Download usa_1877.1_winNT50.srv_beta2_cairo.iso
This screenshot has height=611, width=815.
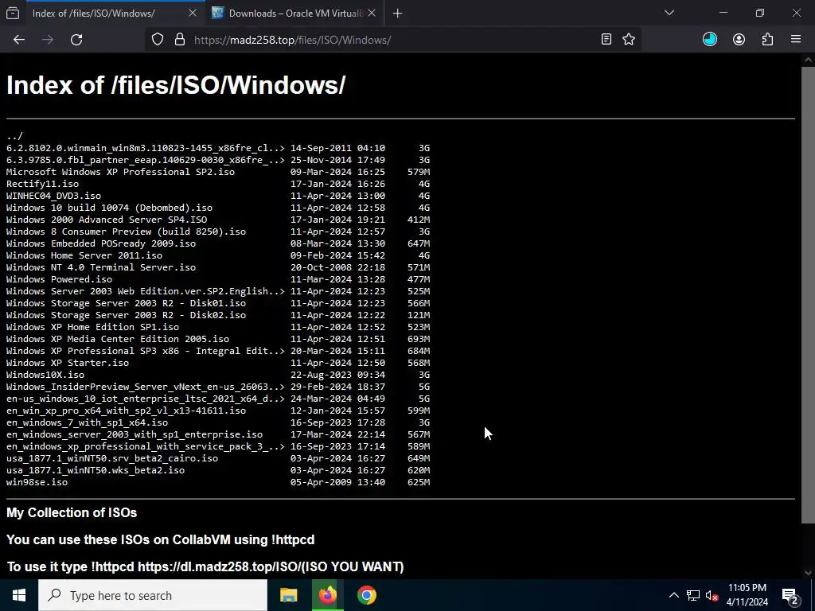[112, 459]
